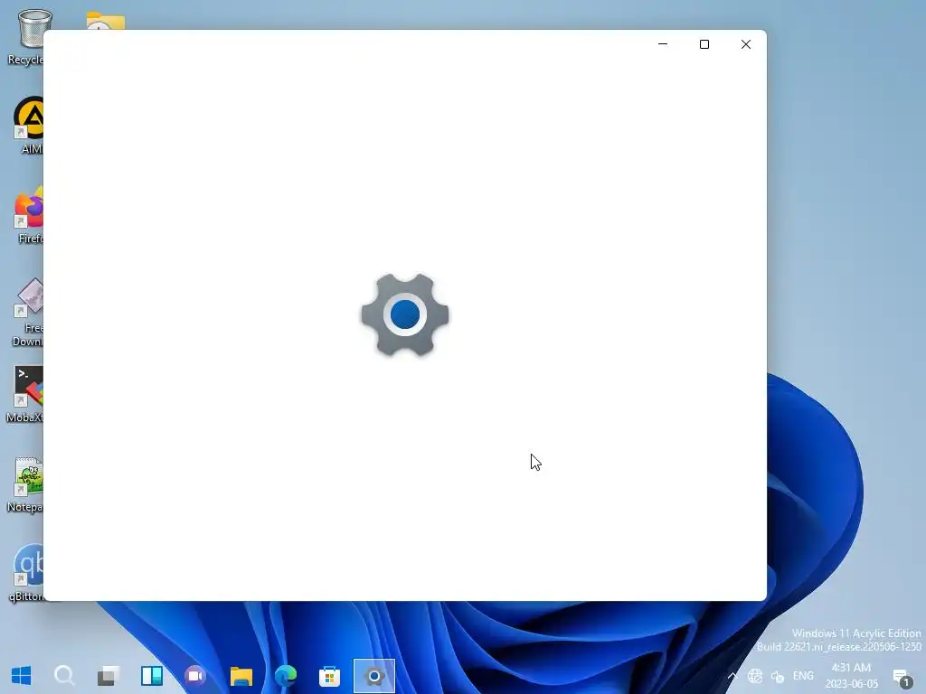Open the Windows Start menu
Screen dimensions: 926x694
[22, 675]
